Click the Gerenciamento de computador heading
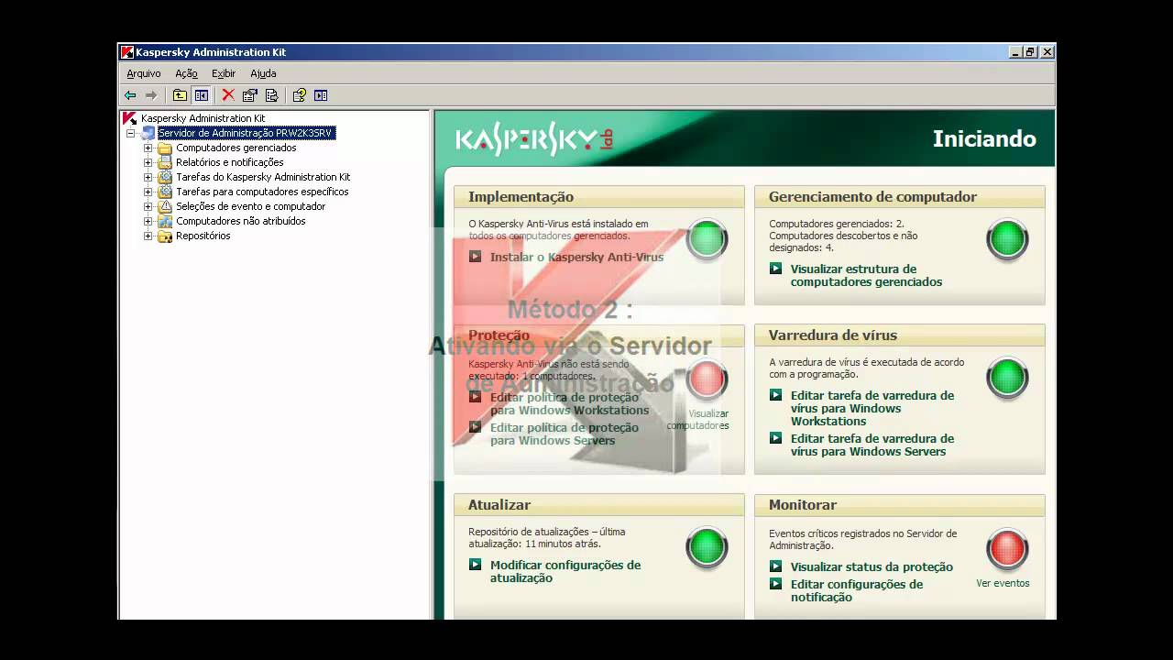The width and height of the screenshot is (1173, 660). click(x=872, y=197)
